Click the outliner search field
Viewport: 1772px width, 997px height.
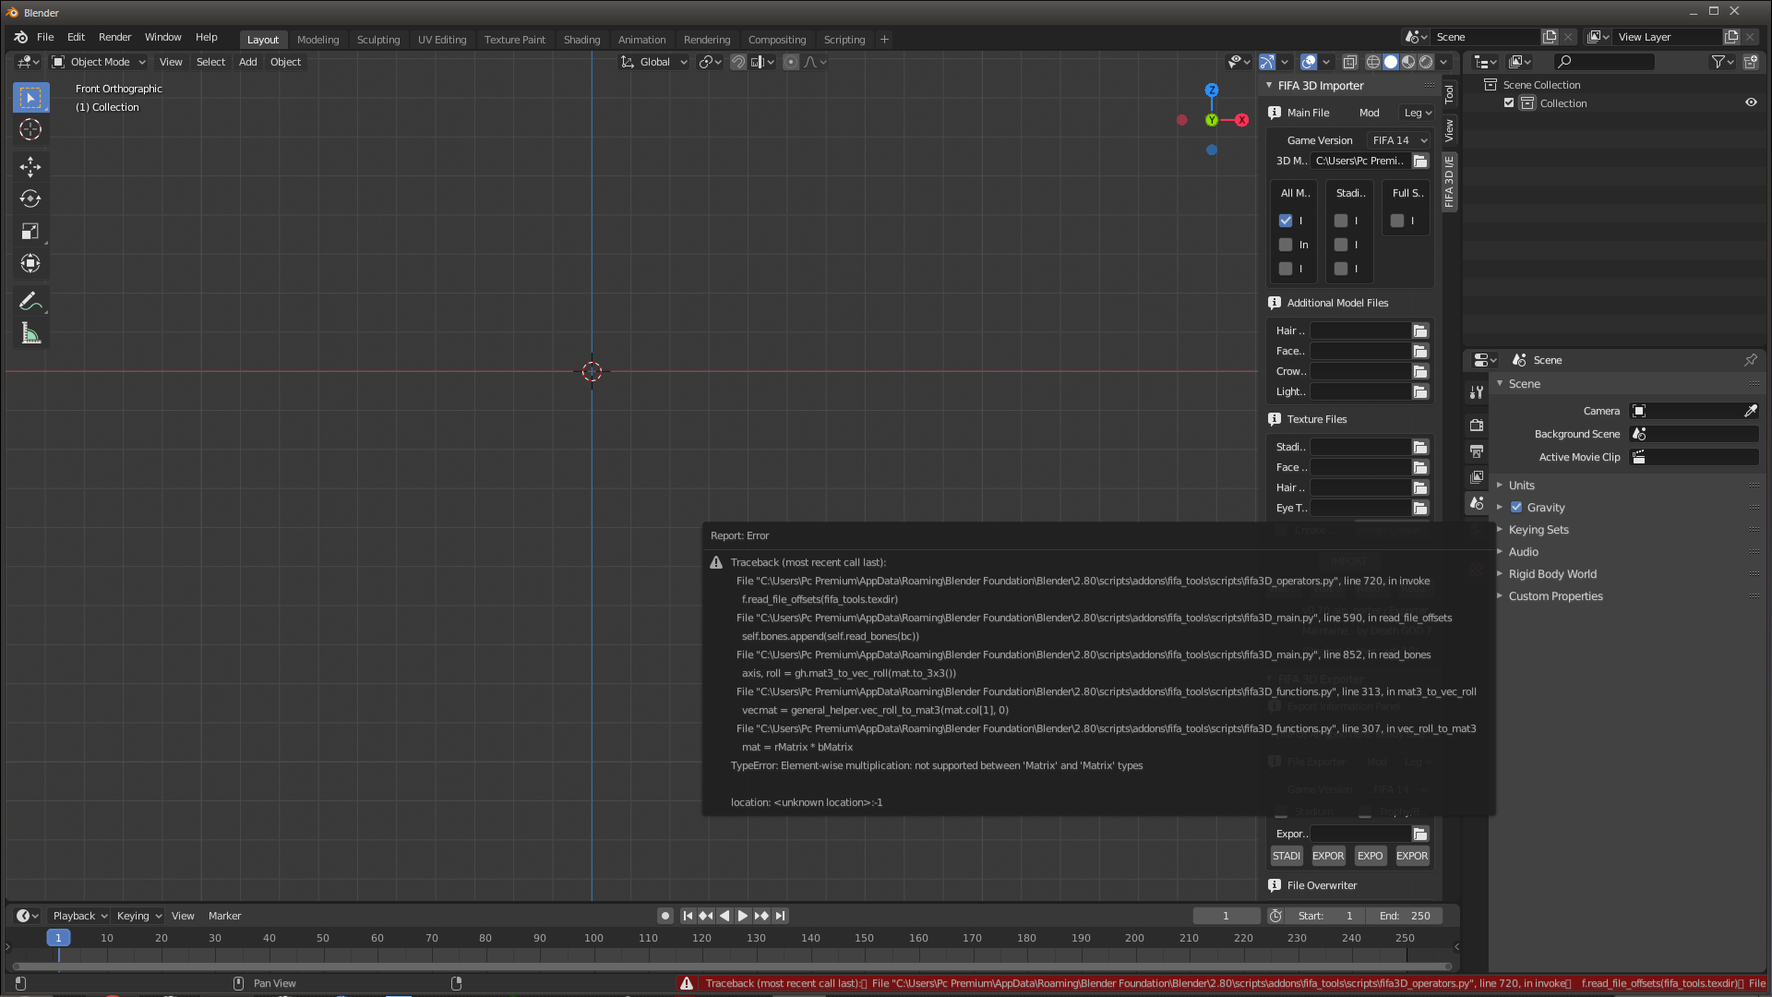[1604, 62]
